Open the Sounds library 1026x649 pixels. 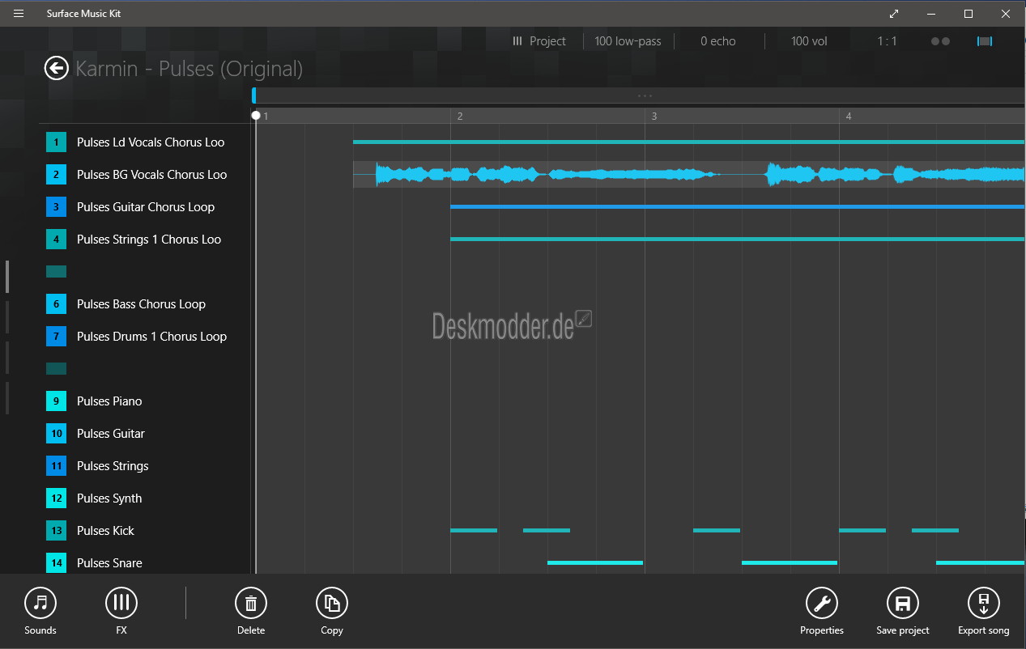(x=40, y=611)
